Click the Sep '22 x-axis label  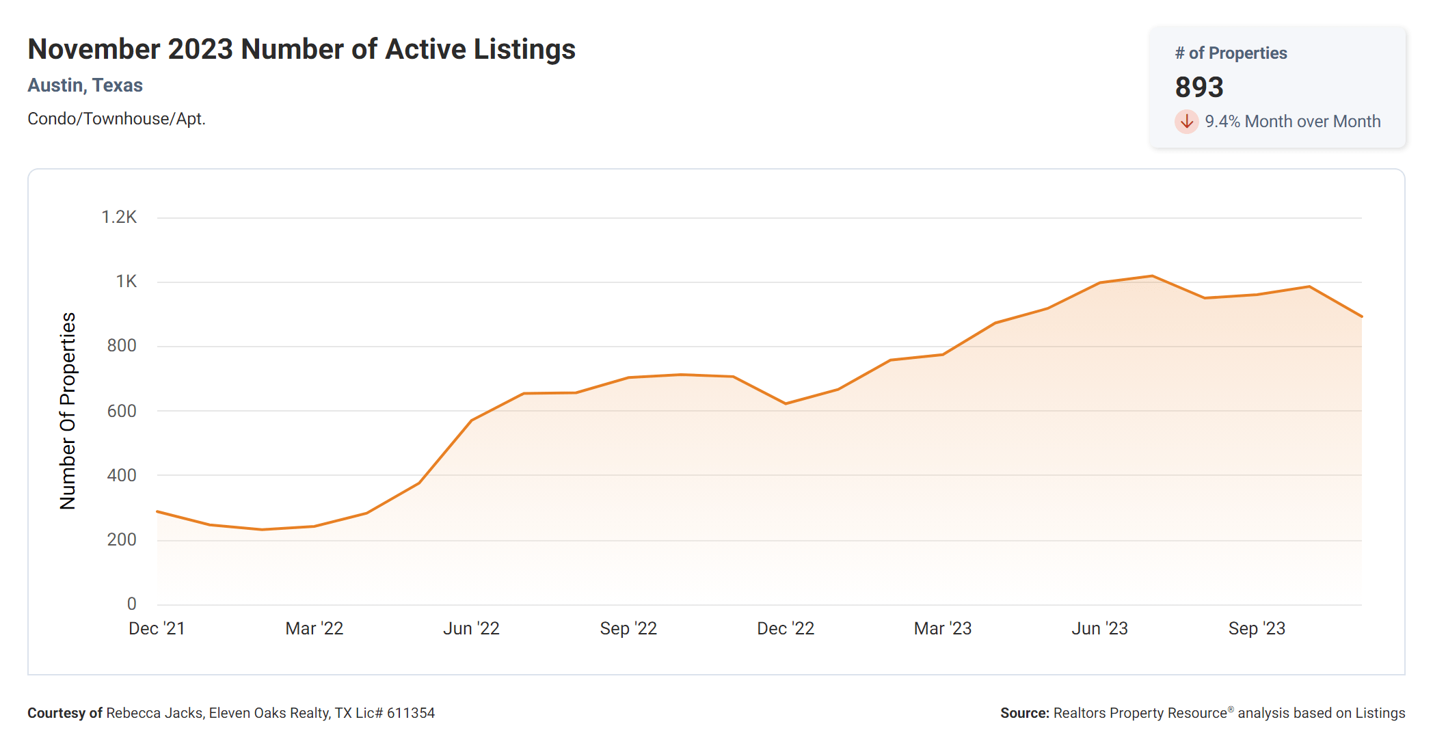pos(628,628)
